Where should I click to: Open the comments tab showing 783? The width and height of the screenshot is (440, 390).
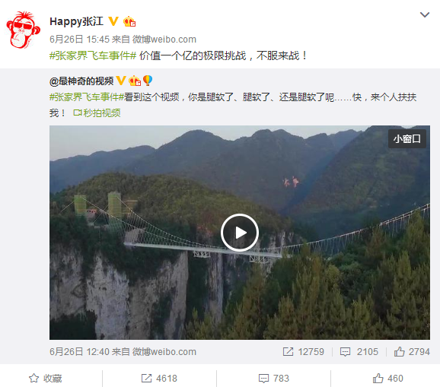click(x=273, y=379)
